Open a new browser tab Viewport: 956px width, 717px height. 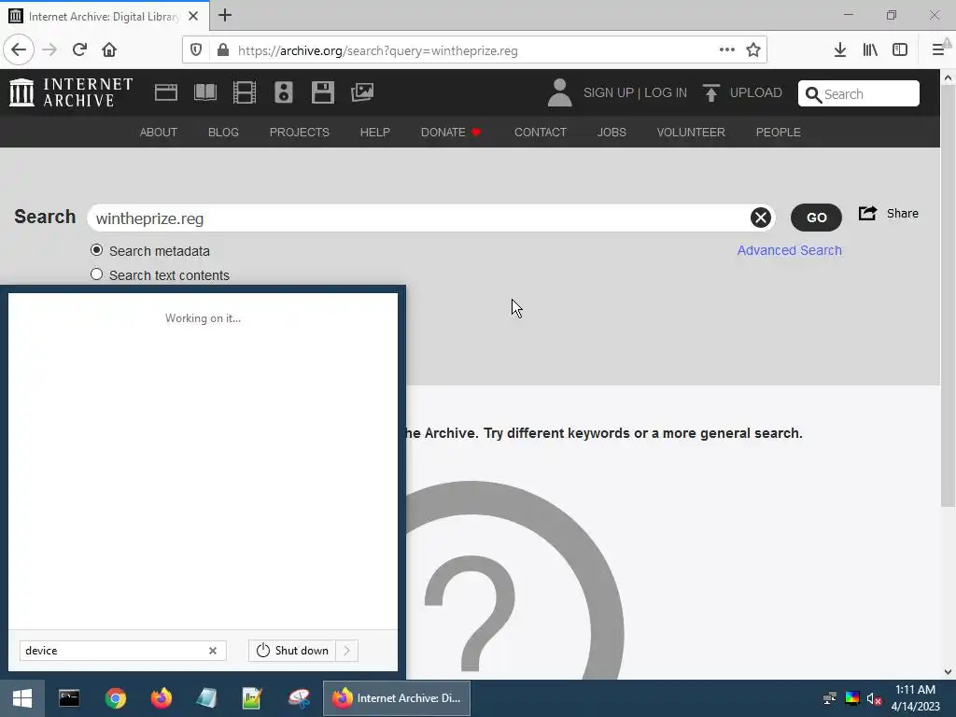(x=225, y=15)
